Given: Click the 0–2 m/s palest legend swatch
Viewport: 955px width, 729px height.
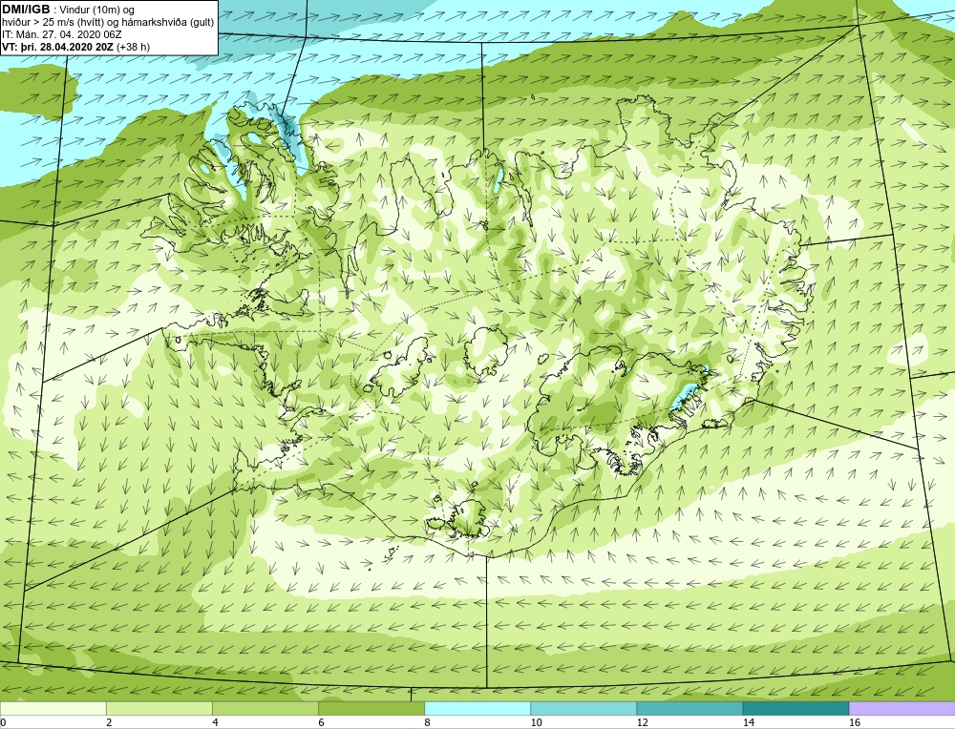Looking at the screenshot, I should click(53, 708).
